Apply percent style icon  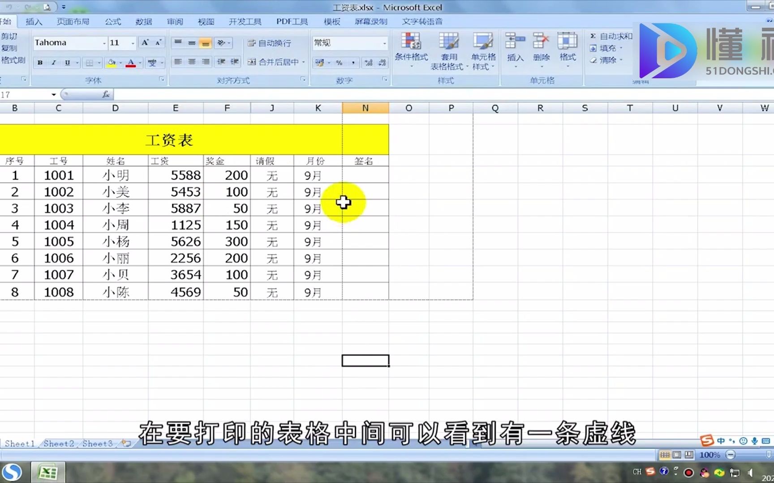click(340, 63)
